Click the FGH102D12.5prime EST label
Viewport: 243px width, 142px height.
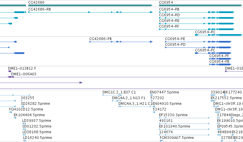[x=26, y=109]
